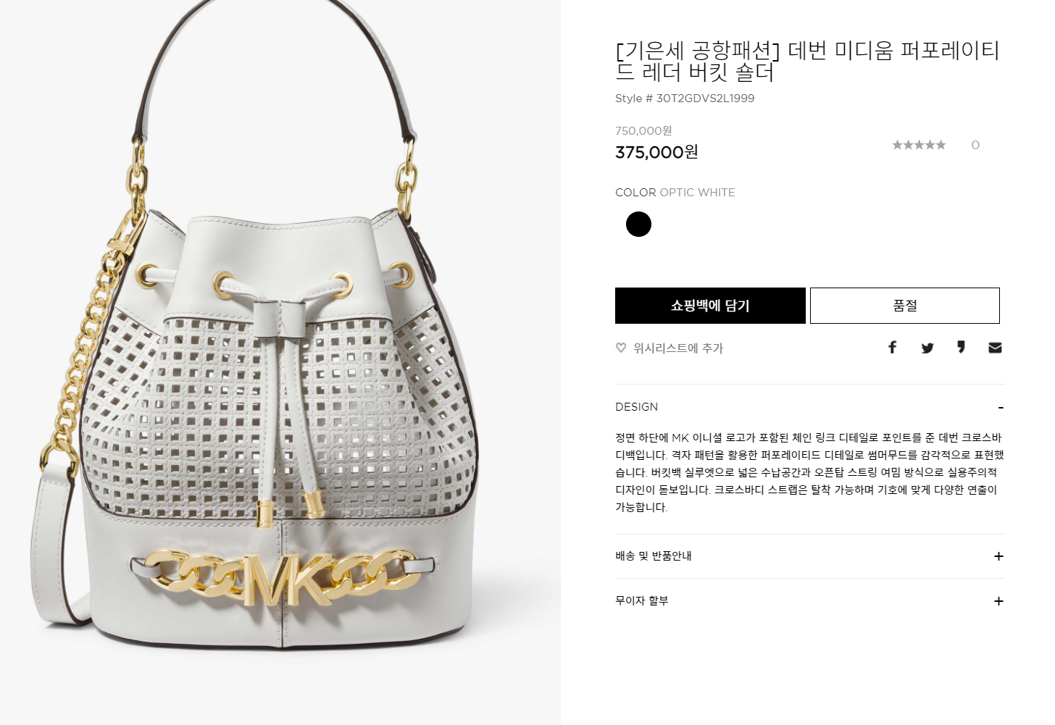Click the 쇼핑백에 담기 button
Screen dimensions: 1055x725
710,306
